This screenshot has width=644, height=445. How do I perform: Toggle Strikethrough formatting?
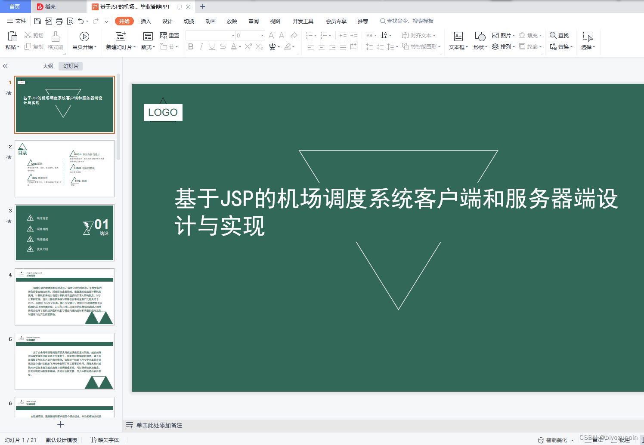click(223, 46)
